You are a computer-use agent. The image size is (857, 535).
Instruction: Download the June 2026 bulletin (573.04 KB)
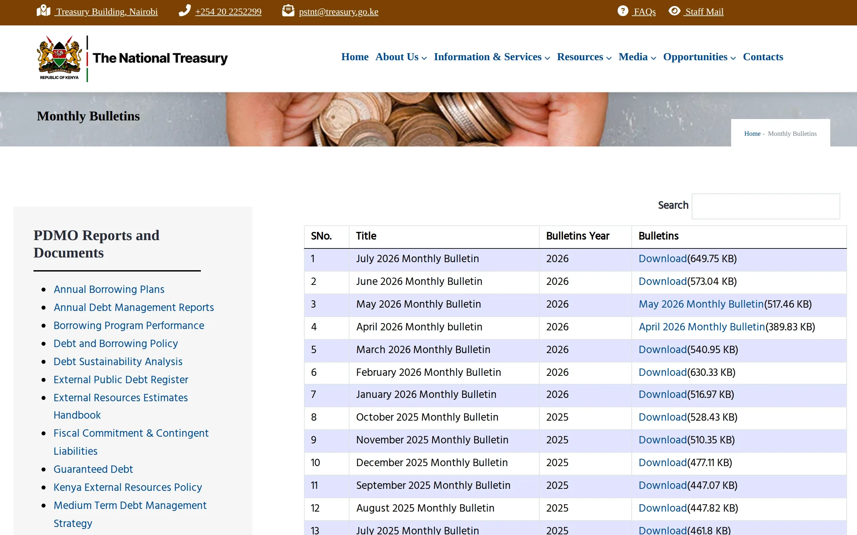point(662,282)
